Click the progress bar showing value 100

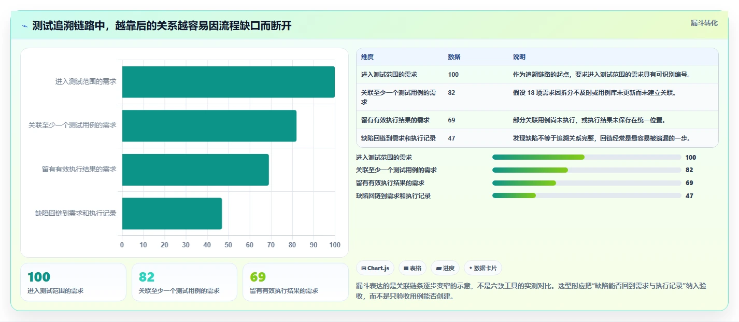point(587,157)
